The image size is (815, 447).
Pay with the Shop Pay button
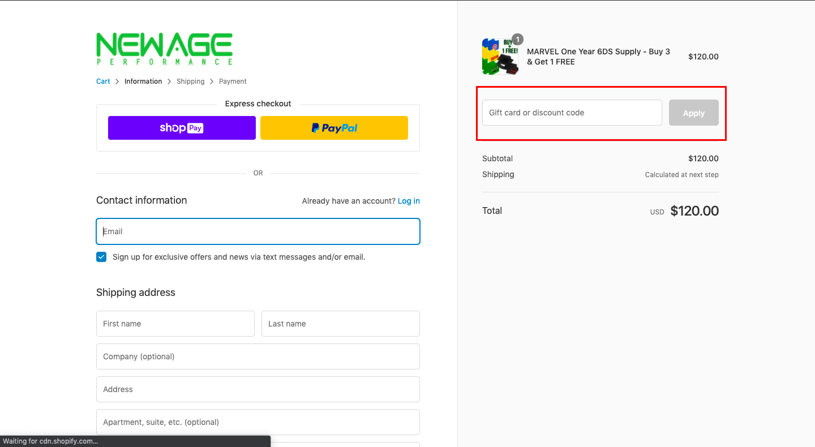click(182, 128)
